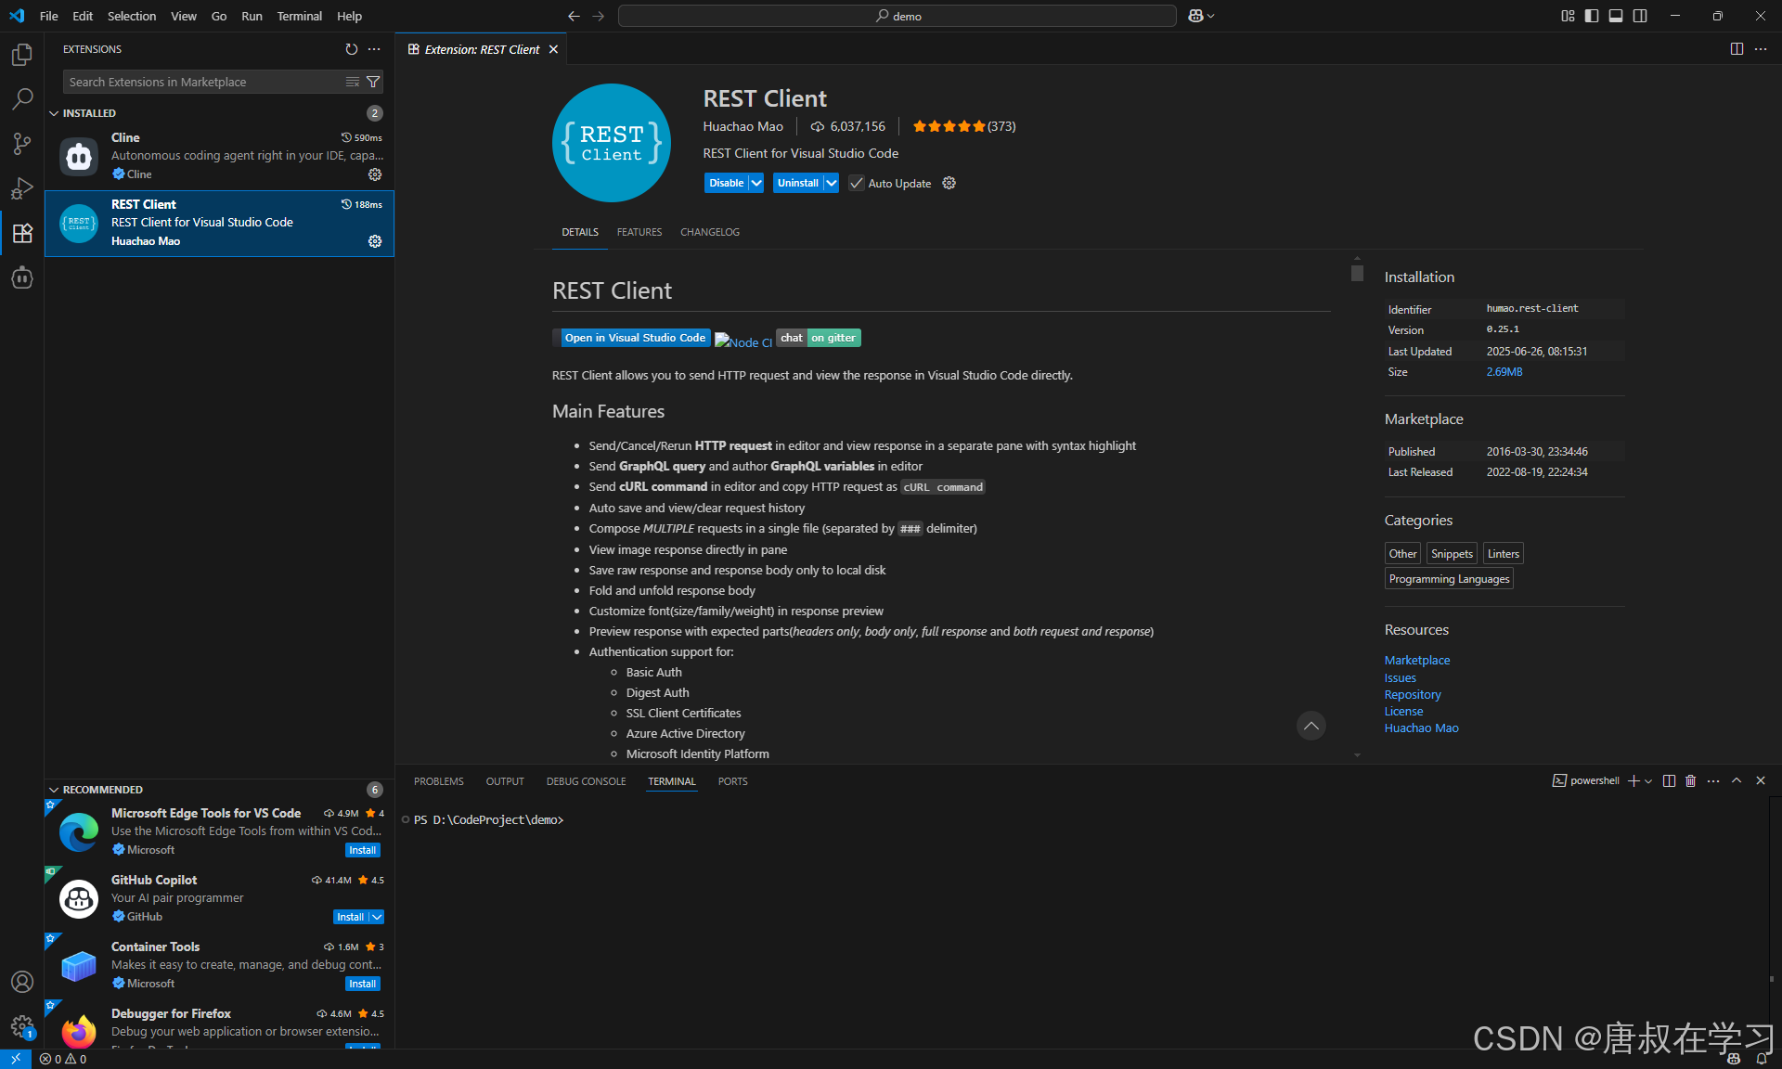Viewport: 1782px width, 1069px height.
Task: Toggle the Auto Update checkbox
Action: [x=856, y=183]
